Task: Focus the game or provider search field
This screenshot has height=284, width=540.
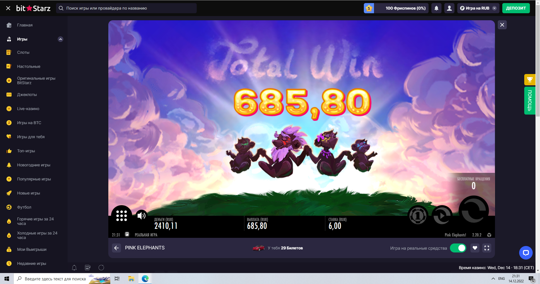Action: (x=126, y=8)
